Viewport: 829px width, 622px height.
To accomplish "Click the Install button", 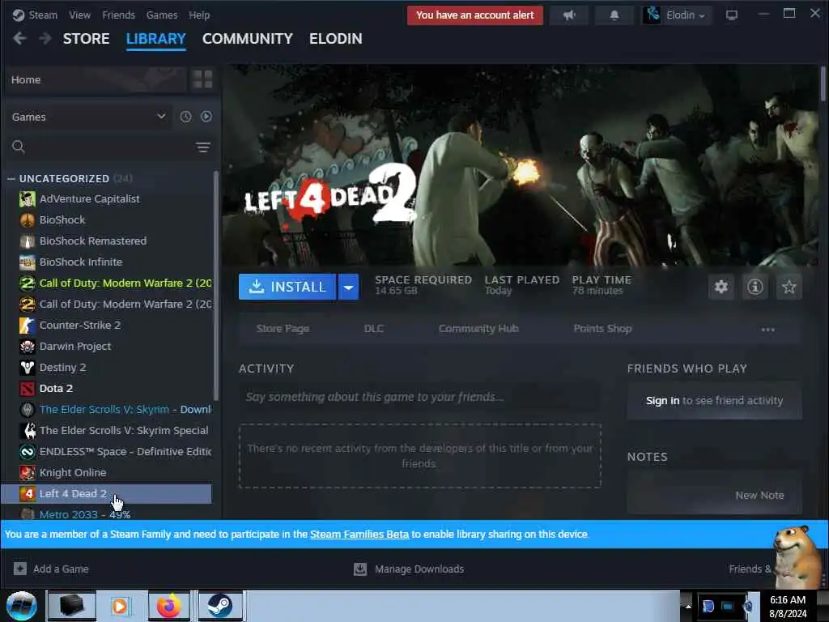I will click(287, 287).
